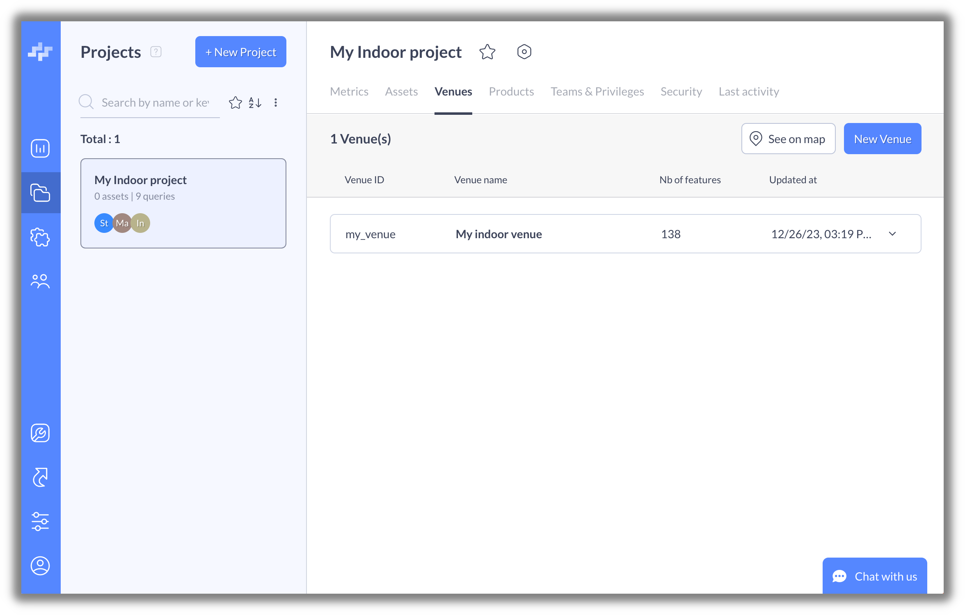Open the integrations puzzle-gear sidebar icon
Image resolution: width=965 pixels, height=615 pixels.
40,237
